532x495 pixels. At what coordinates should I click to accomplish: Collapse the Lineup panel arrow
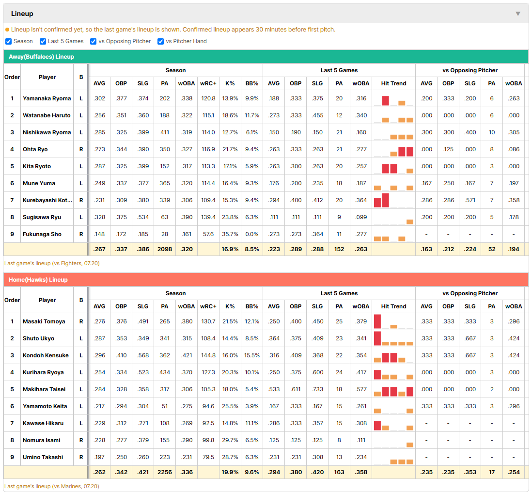tap(518, 14)
